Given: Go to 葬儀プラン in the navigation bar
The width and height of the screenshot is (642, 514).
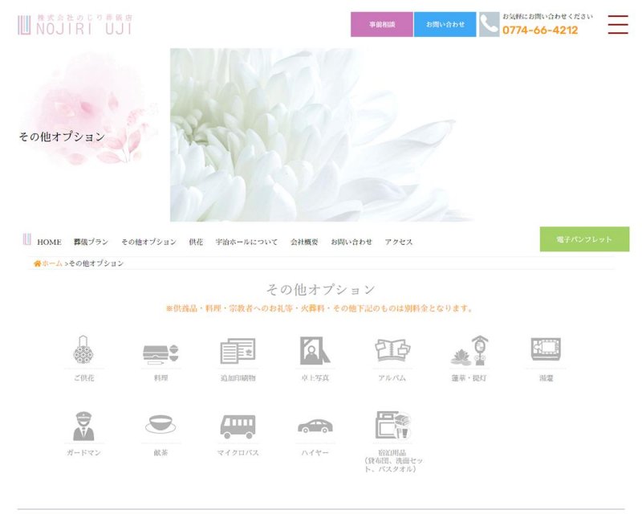Looking at the screenshot, I should tap(91, 242).
